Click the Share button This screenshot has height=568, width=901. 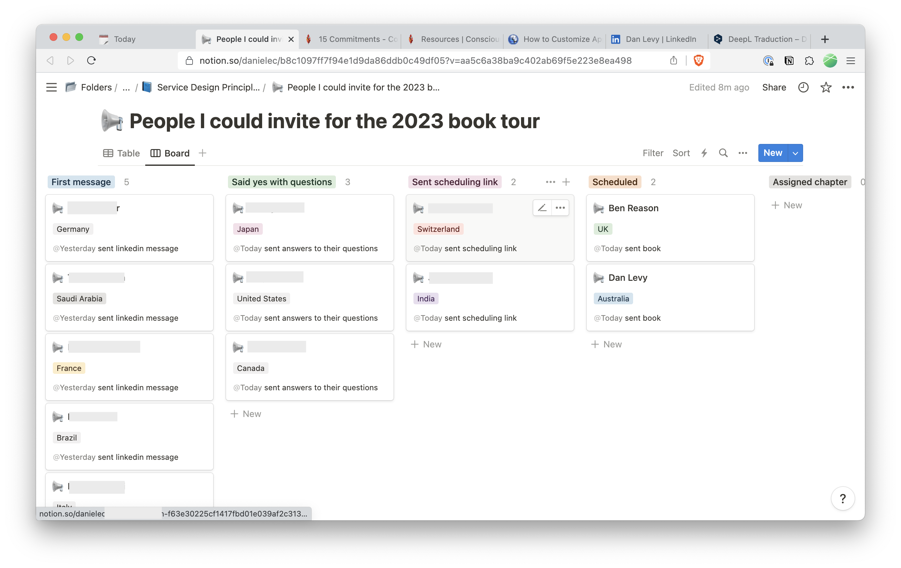point(774,87)
